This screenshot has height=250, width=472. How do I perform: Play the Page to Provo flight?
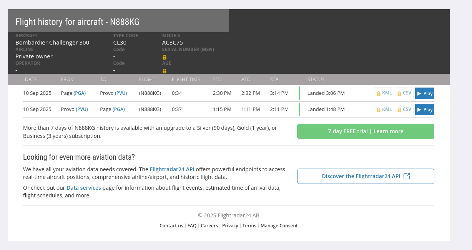(x=425, y=93)
